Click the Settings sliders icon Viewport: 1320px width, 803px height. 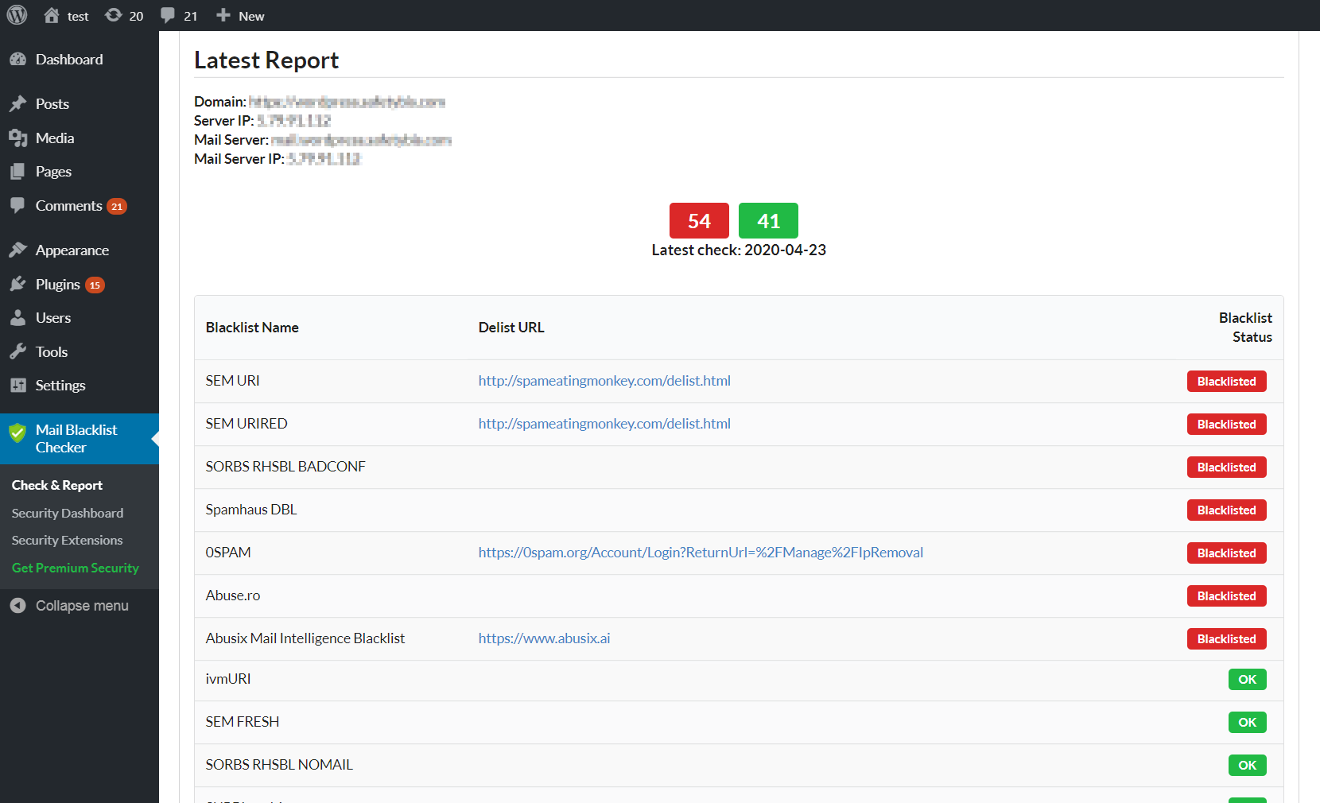click(17, 385)
